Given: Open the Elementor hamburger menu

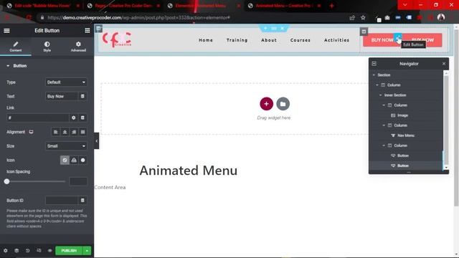Looking at the screenshot, I should [x=6, y=31].
